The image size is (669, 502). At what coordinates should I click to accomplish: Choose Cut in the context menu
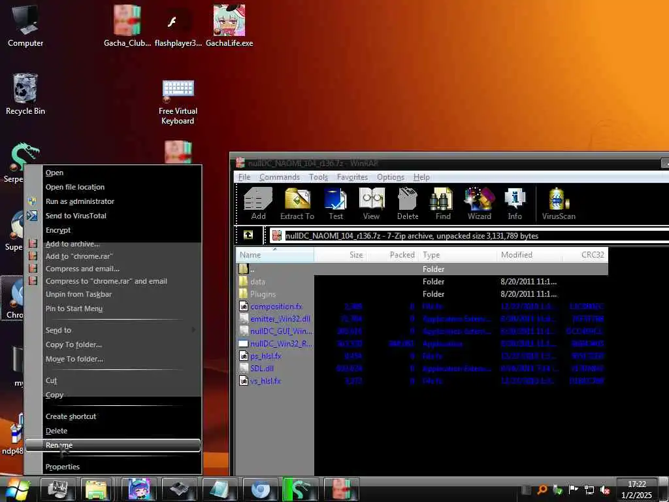(112, 380)
